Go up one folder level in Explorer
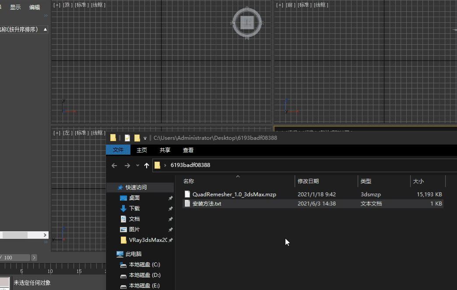Screen dimensions: 457x290 coord(146,166)
